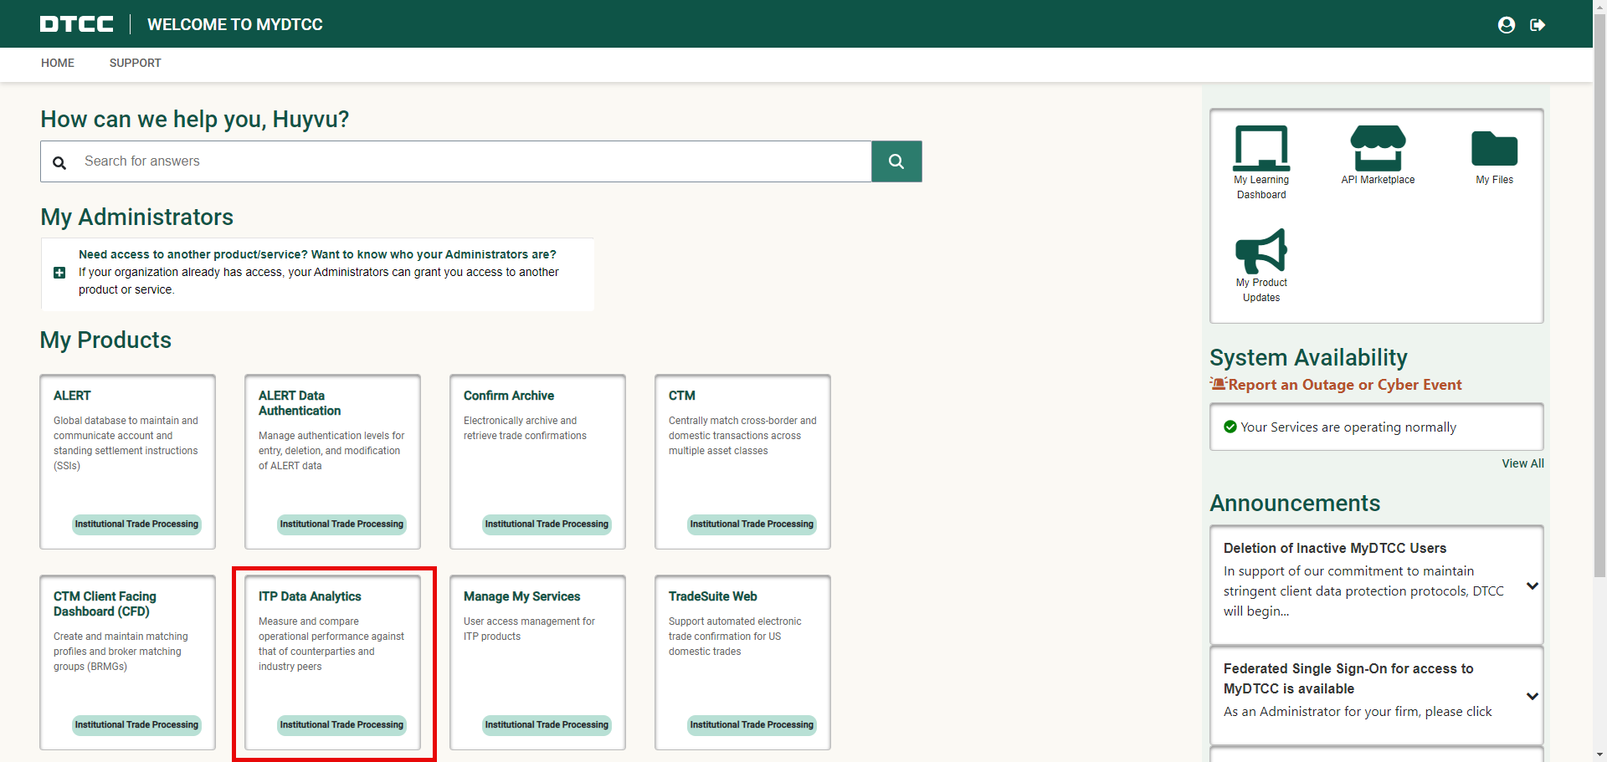Click Report an Outage or Cyber Event
This screenshot has height=762, width=1607.
1344,385
